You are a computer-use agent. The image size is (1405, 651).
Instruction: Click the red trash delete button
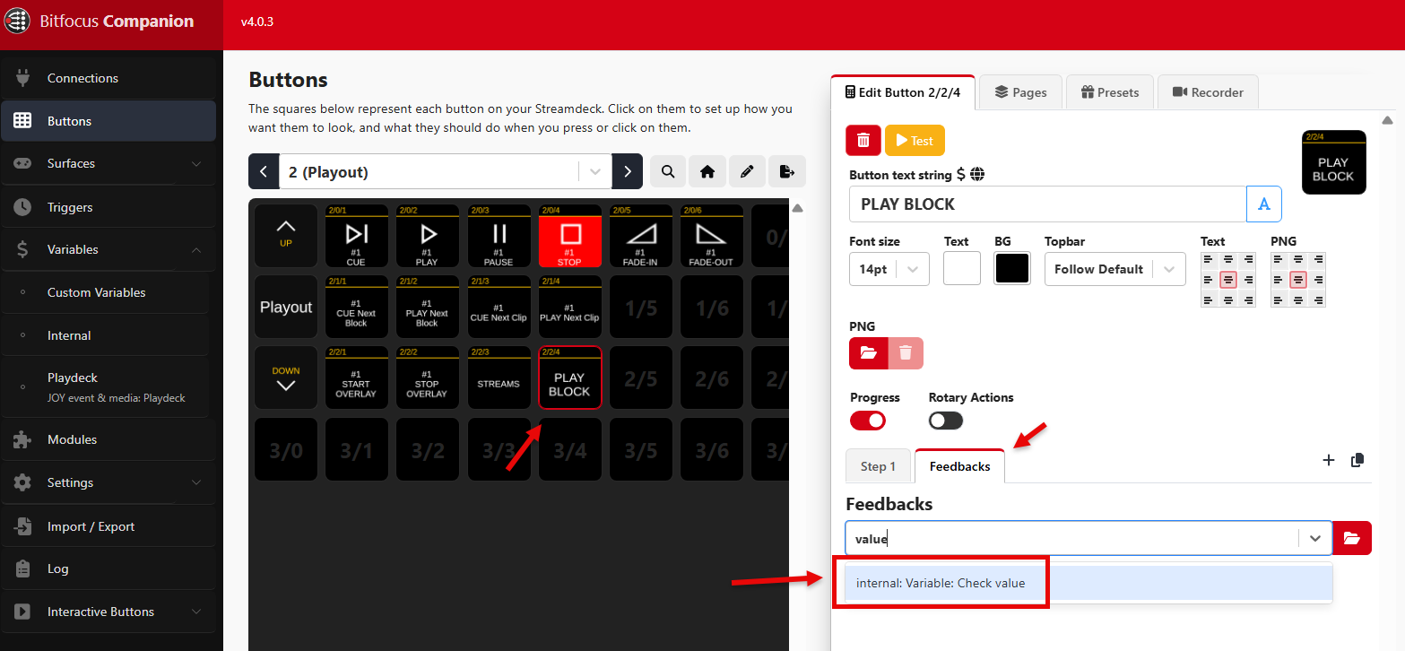click(863, 140)
